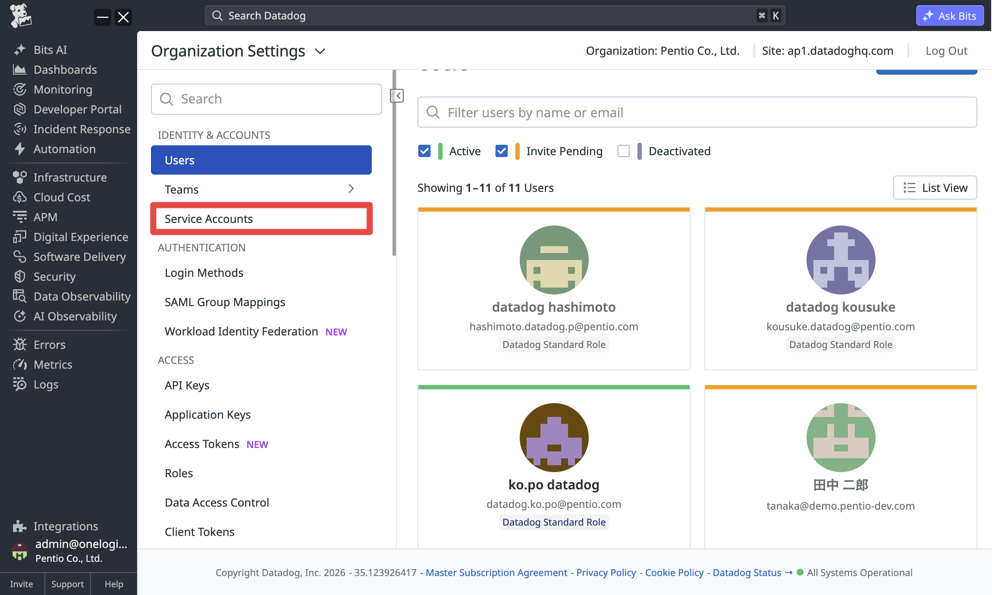Open Bits AI sparkle icon
The image size is (992, 595).
click(19, 50)
